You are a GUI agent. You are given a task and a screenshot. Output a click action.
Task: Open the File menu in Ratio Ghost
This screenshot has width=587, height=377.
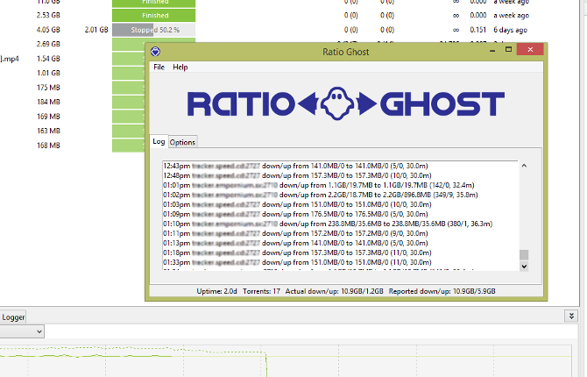159,68
